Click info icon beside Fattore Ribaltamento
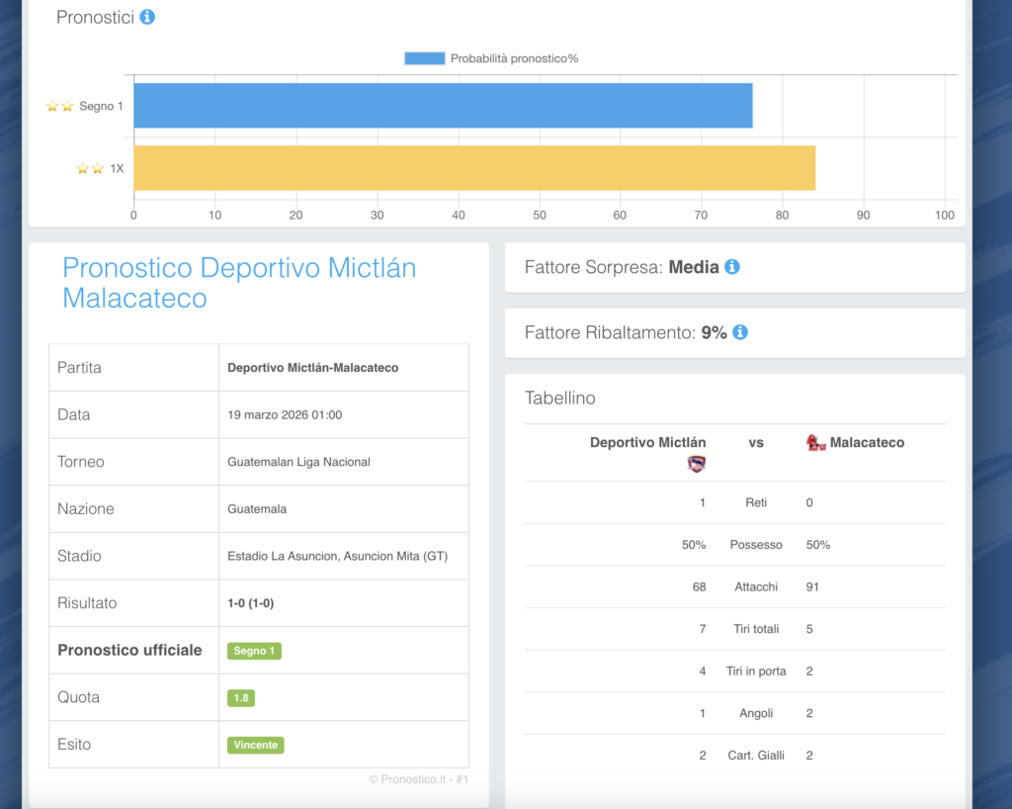This screenshot has height=809, width=1012. click(x=740, y=332)
